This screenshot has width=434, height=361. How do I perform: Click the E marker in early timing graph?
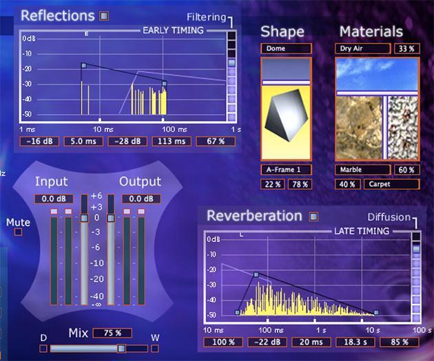(x=86, y=34)
